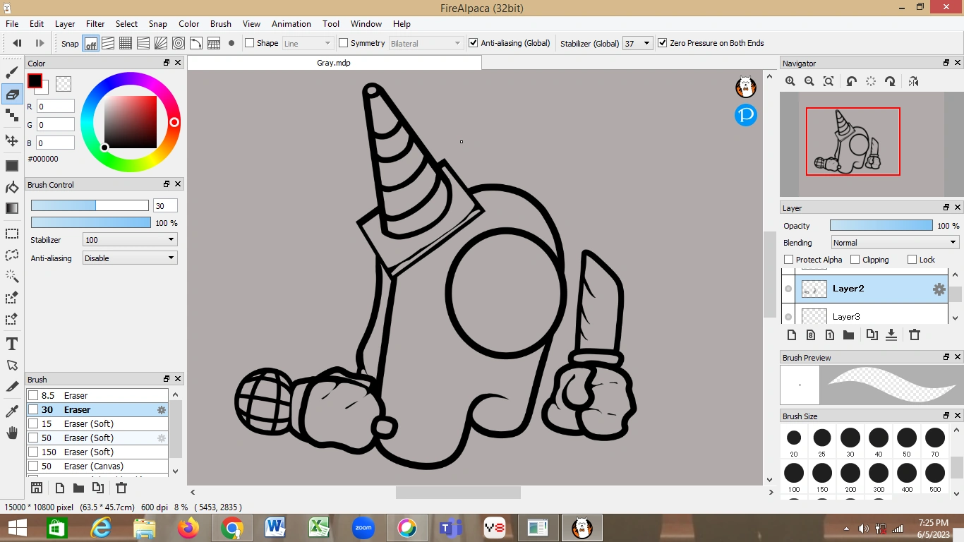The height and width of the screenshot is (542, 964).
Task: Uncheck Zero Pressure on Both Ends
Action: [662, 43]
